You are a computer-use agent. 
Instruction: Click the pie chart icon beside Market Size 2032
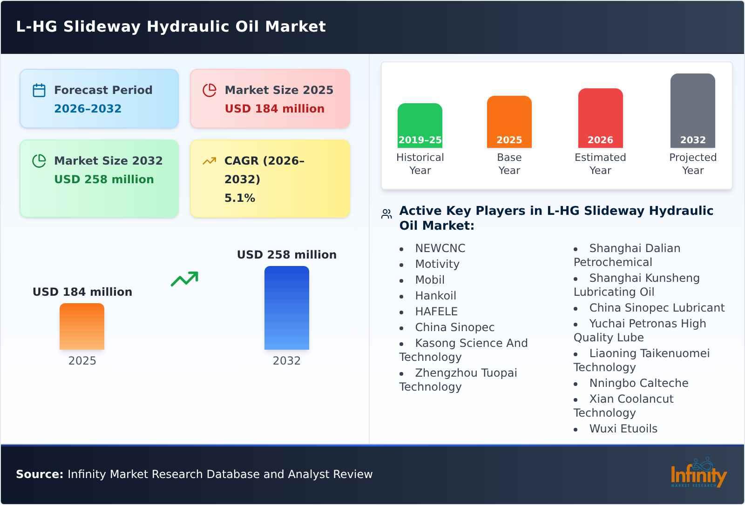(39, 160)
